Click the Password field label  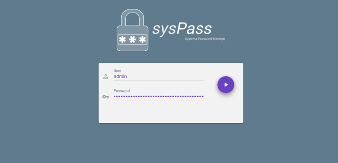[x=122, y=91]
